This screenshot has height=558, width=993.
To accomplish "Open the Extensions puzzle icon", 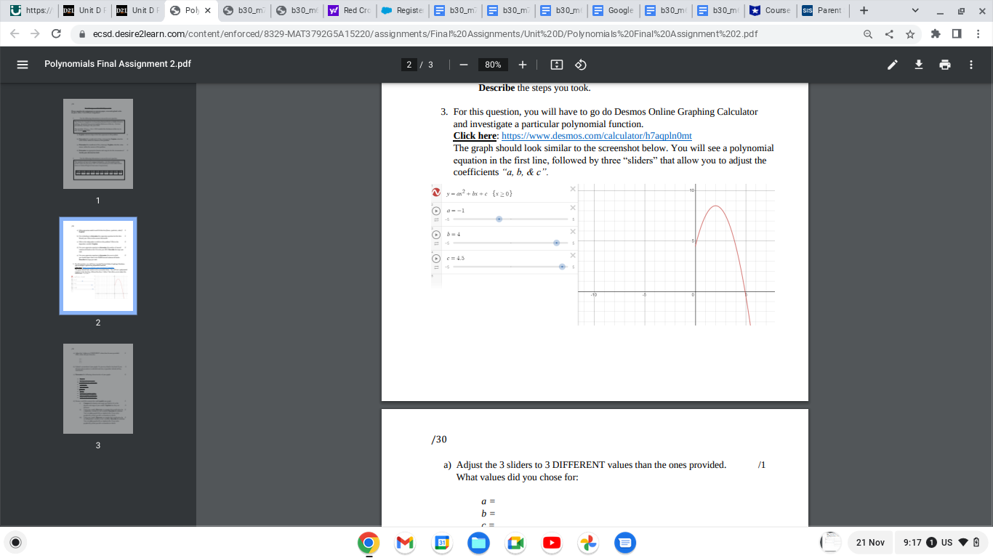I will tap(936, 33).
